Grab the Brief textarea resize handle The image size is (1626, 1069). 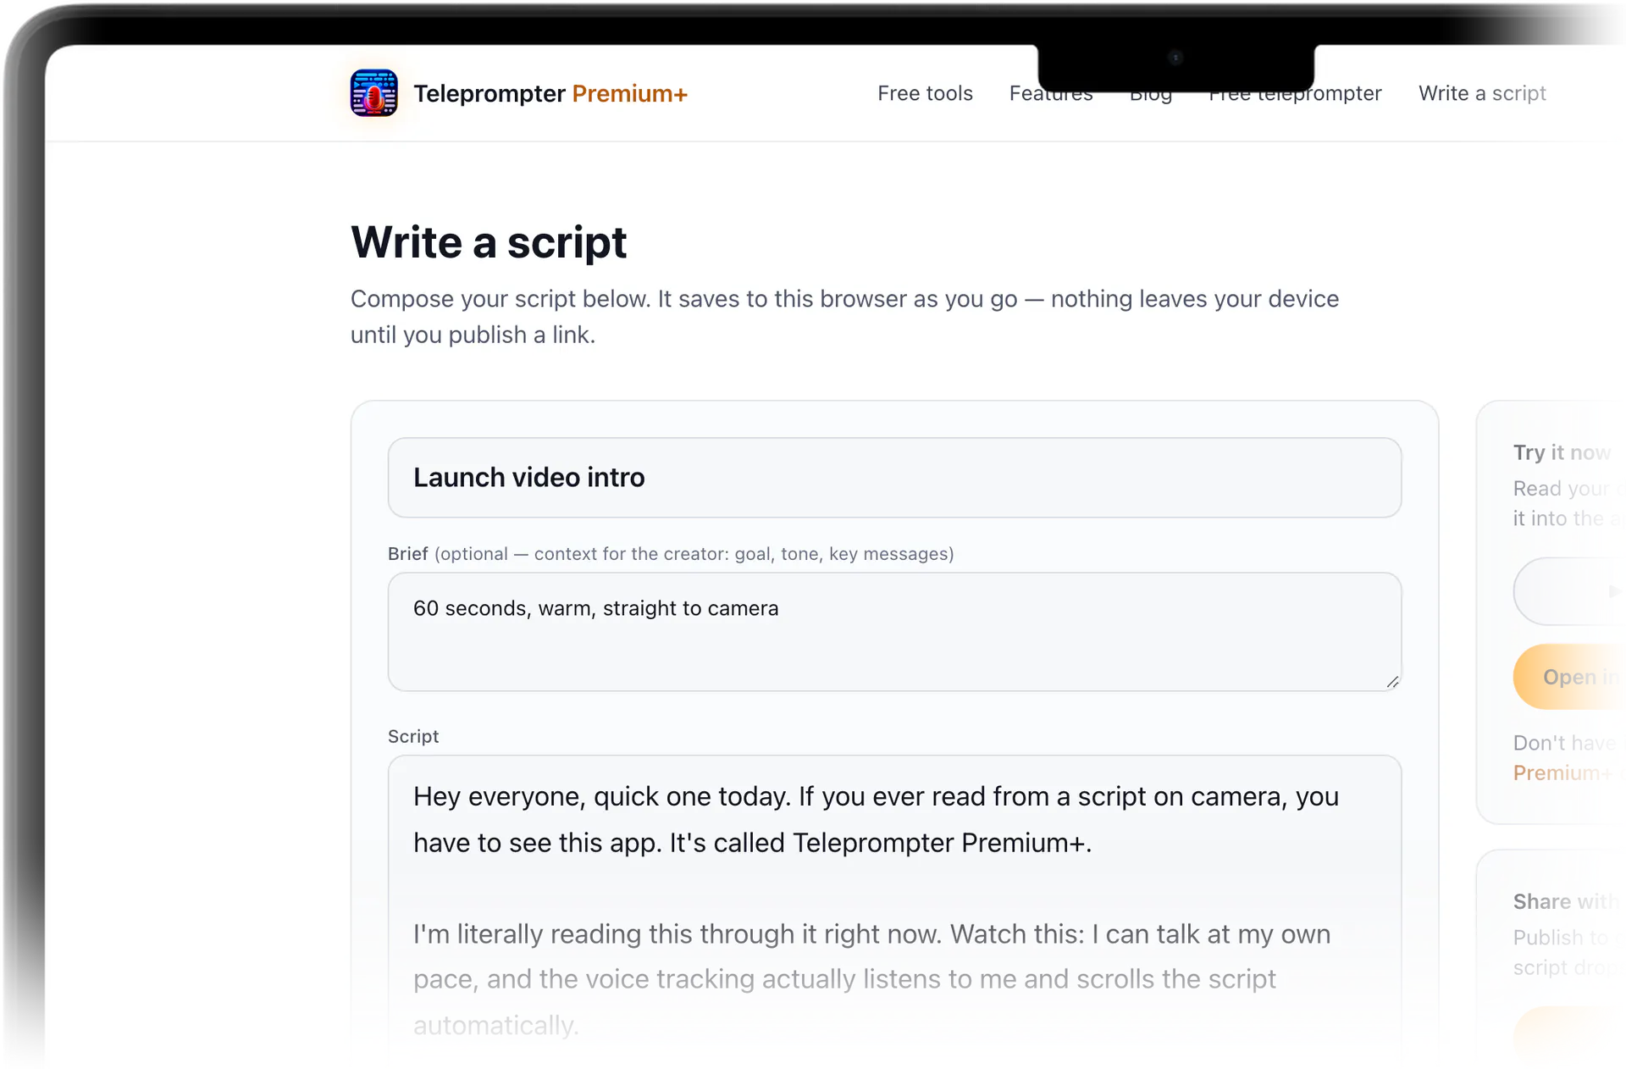(1392, 682)
